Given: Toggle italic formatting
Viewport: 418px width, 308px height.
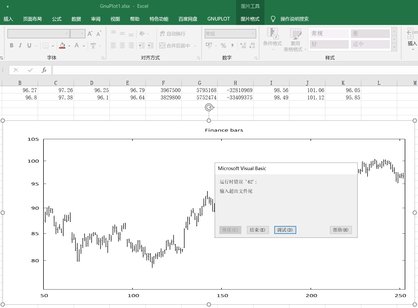Looking at the screenshot, I should (x=20, y=46).
